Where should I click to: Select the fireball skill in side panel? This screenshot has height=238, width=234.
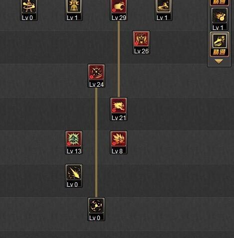220,15
